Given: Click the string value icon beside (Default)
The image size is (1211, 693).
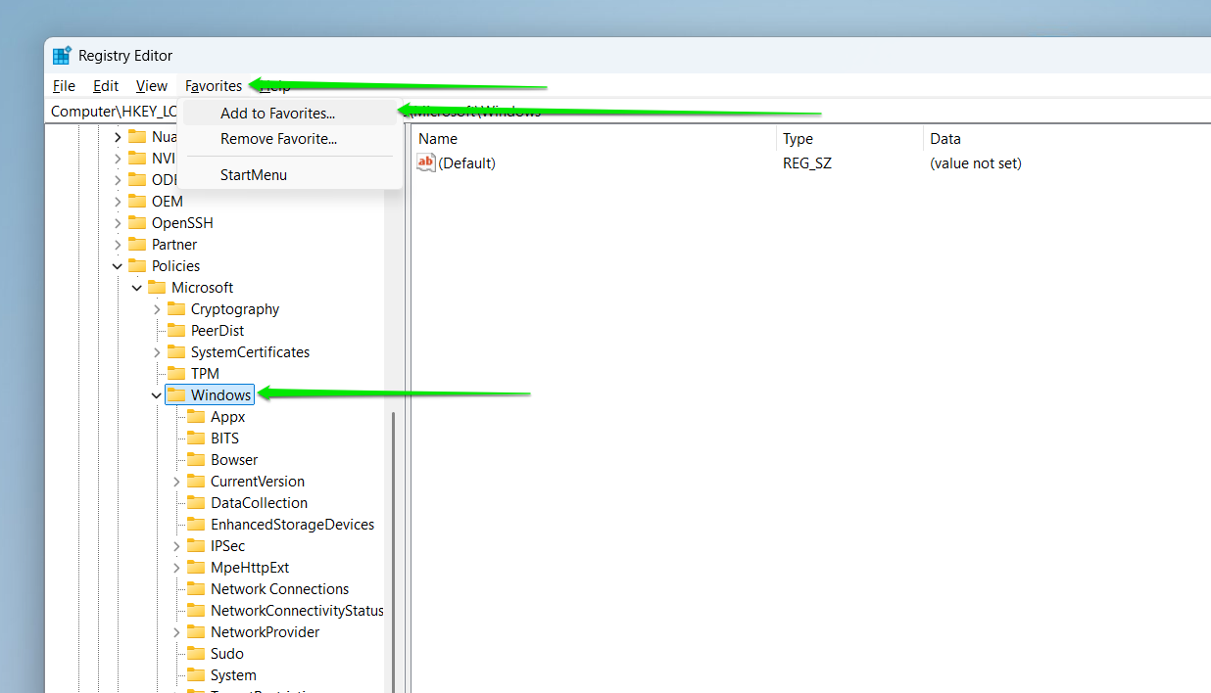Looking at the screenshot, I should tap(426, 163).
